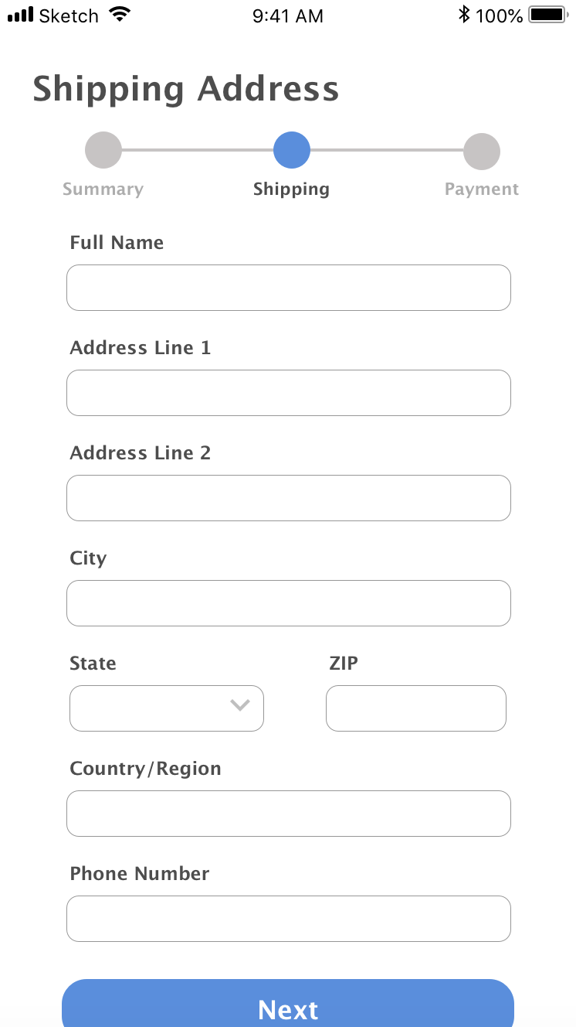Expand the State dropdown chevron
576x1027 pixels.
point(240,705)
